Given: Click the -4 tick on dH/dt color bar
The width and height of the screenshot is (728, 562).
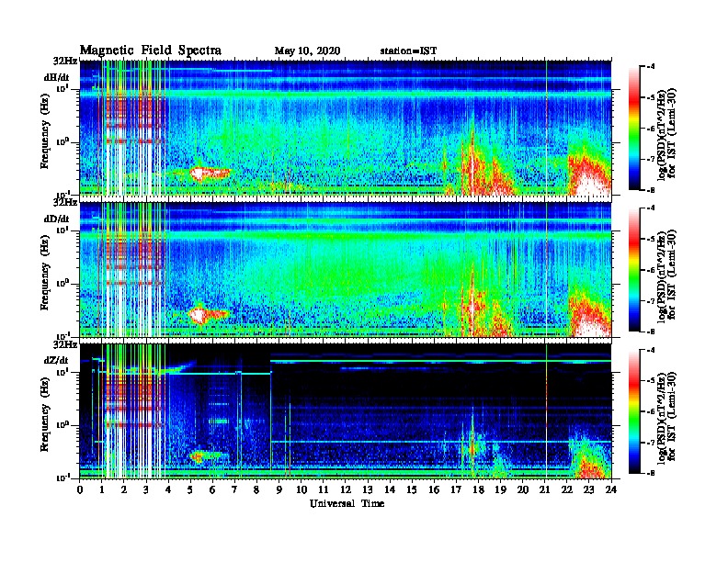Looking at the screenshot, I should (x=651, y=67).
